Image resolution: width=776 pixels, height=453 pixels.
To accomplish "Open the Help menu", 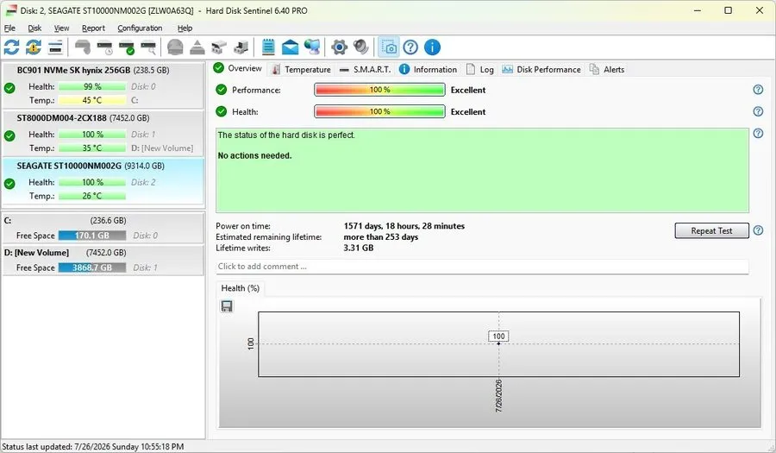I will tap(185, 28).
